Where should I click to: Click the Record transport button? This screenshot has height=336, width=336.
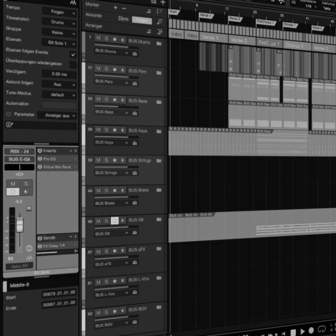coord(311,330)
